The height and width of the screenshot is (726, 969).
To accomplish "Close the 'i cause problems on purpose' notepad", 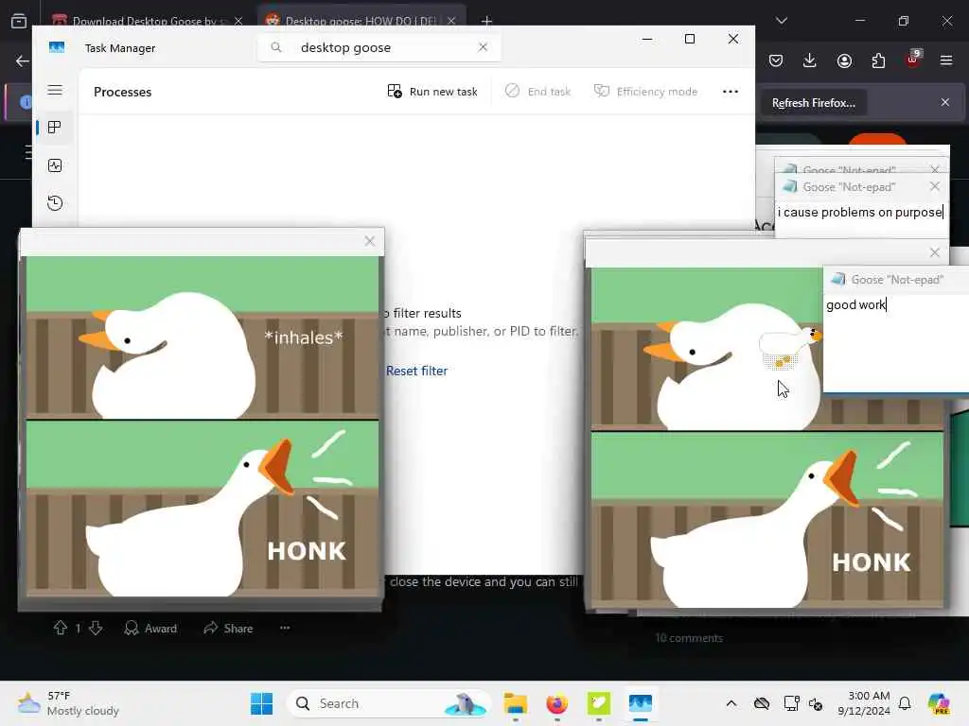I will [934, 186].
